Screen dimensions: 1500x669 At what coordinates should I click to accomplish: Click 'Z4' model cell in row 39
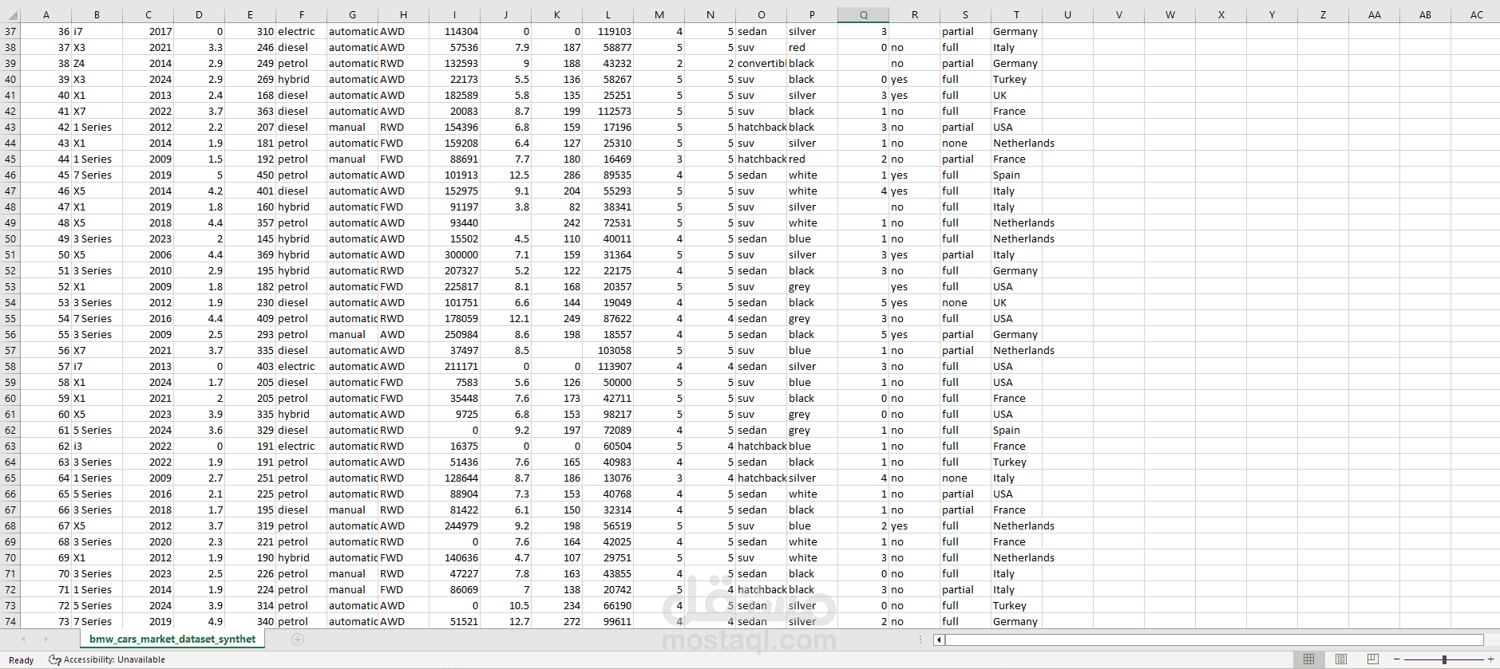tap(97, 64)
